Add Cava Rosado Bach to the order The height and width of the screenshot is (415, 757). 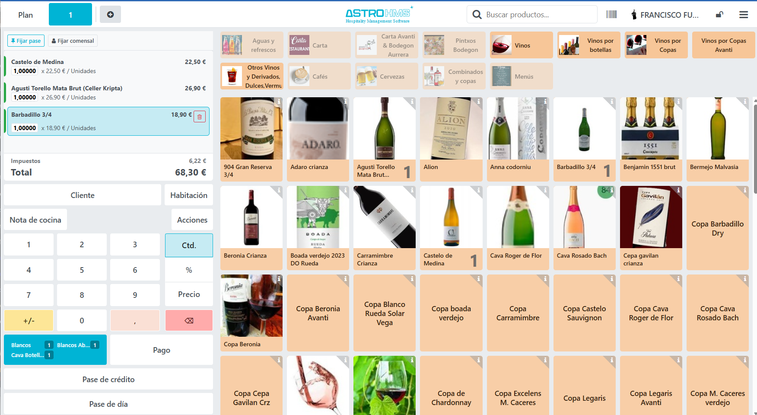point(585,228)
